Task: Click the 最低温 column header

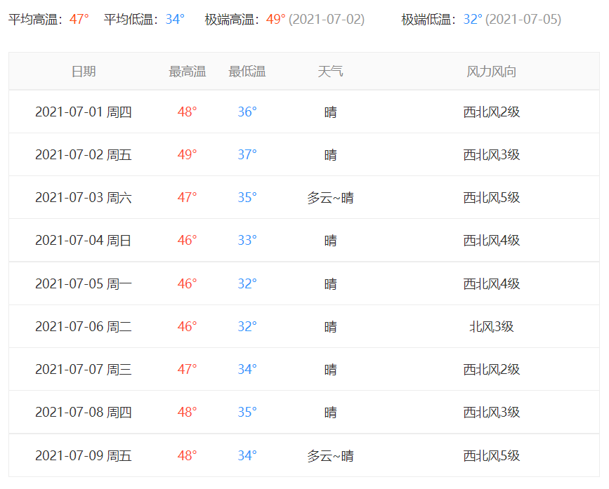Action: coord(247,72)
